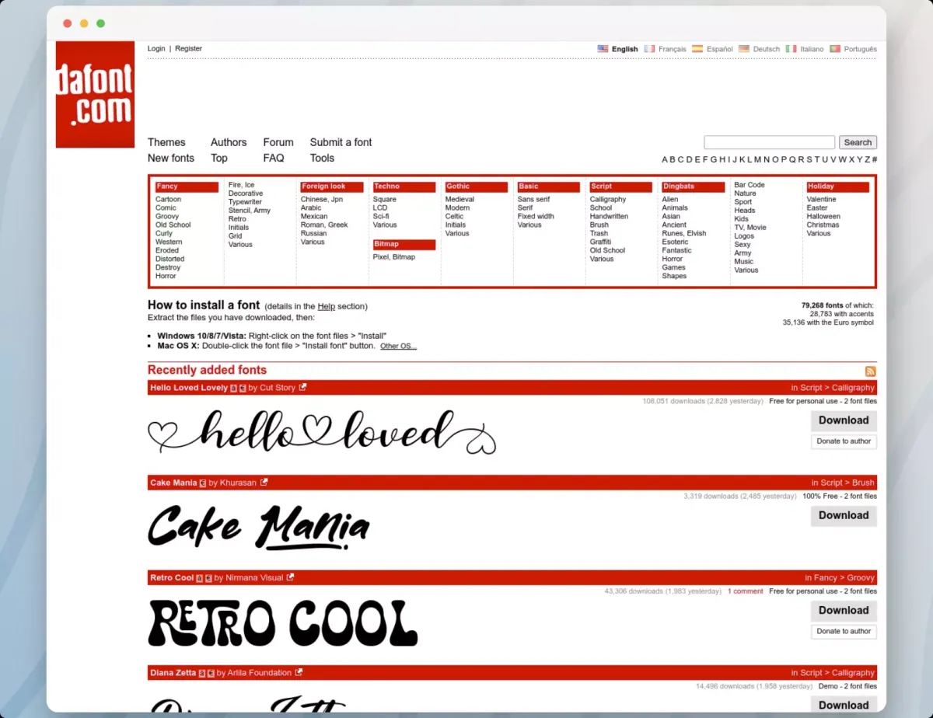Image resolution: width=933 pixels, height=718 pixels.
Task: Click Euro symbol icon beside Diana Zetta
Action: [211, 673]
